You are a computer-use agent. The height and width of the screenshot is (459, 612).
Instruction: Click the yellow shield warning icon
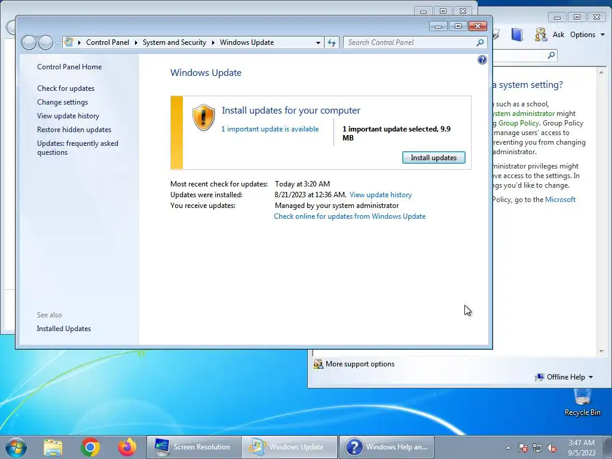[203, 118]
